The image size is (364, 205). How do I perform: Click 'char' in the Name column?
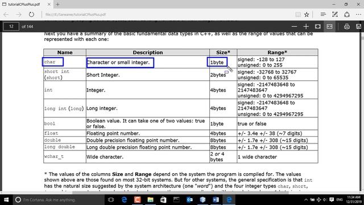coord(49,62)
